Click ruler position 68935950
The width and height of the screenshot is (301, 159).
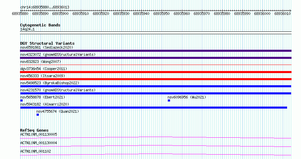click(161, 14)
